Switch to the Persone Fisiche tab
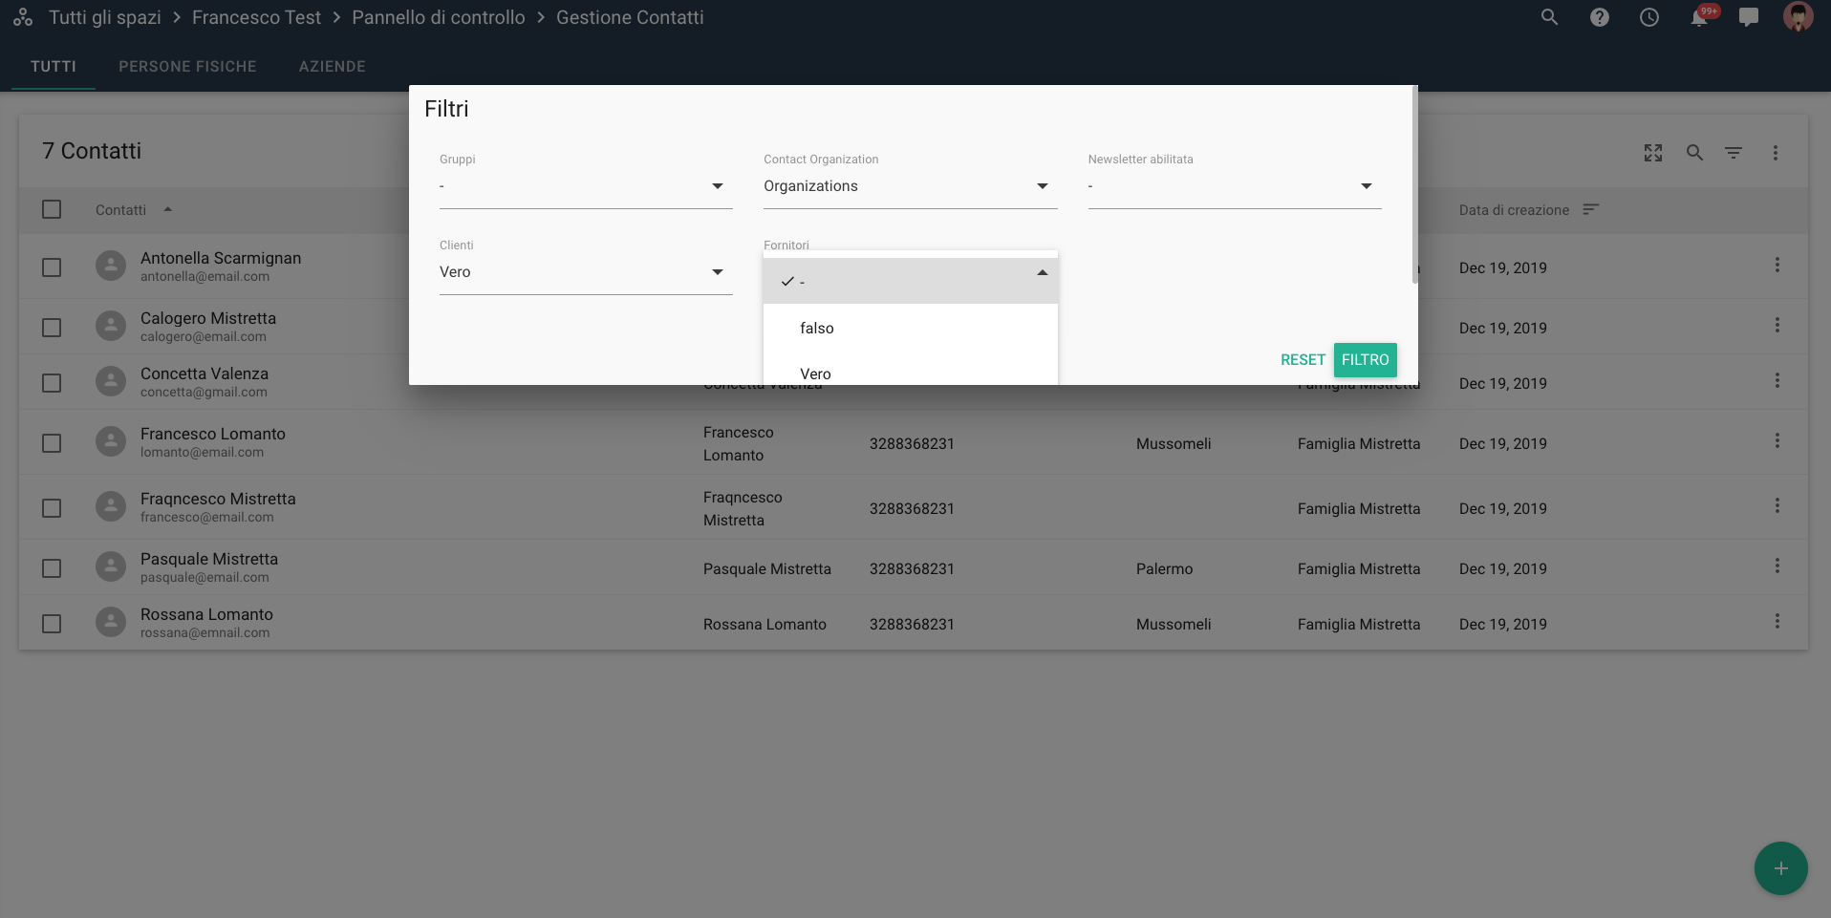Viewport: 1831px width, 918px height. (187, 67)
